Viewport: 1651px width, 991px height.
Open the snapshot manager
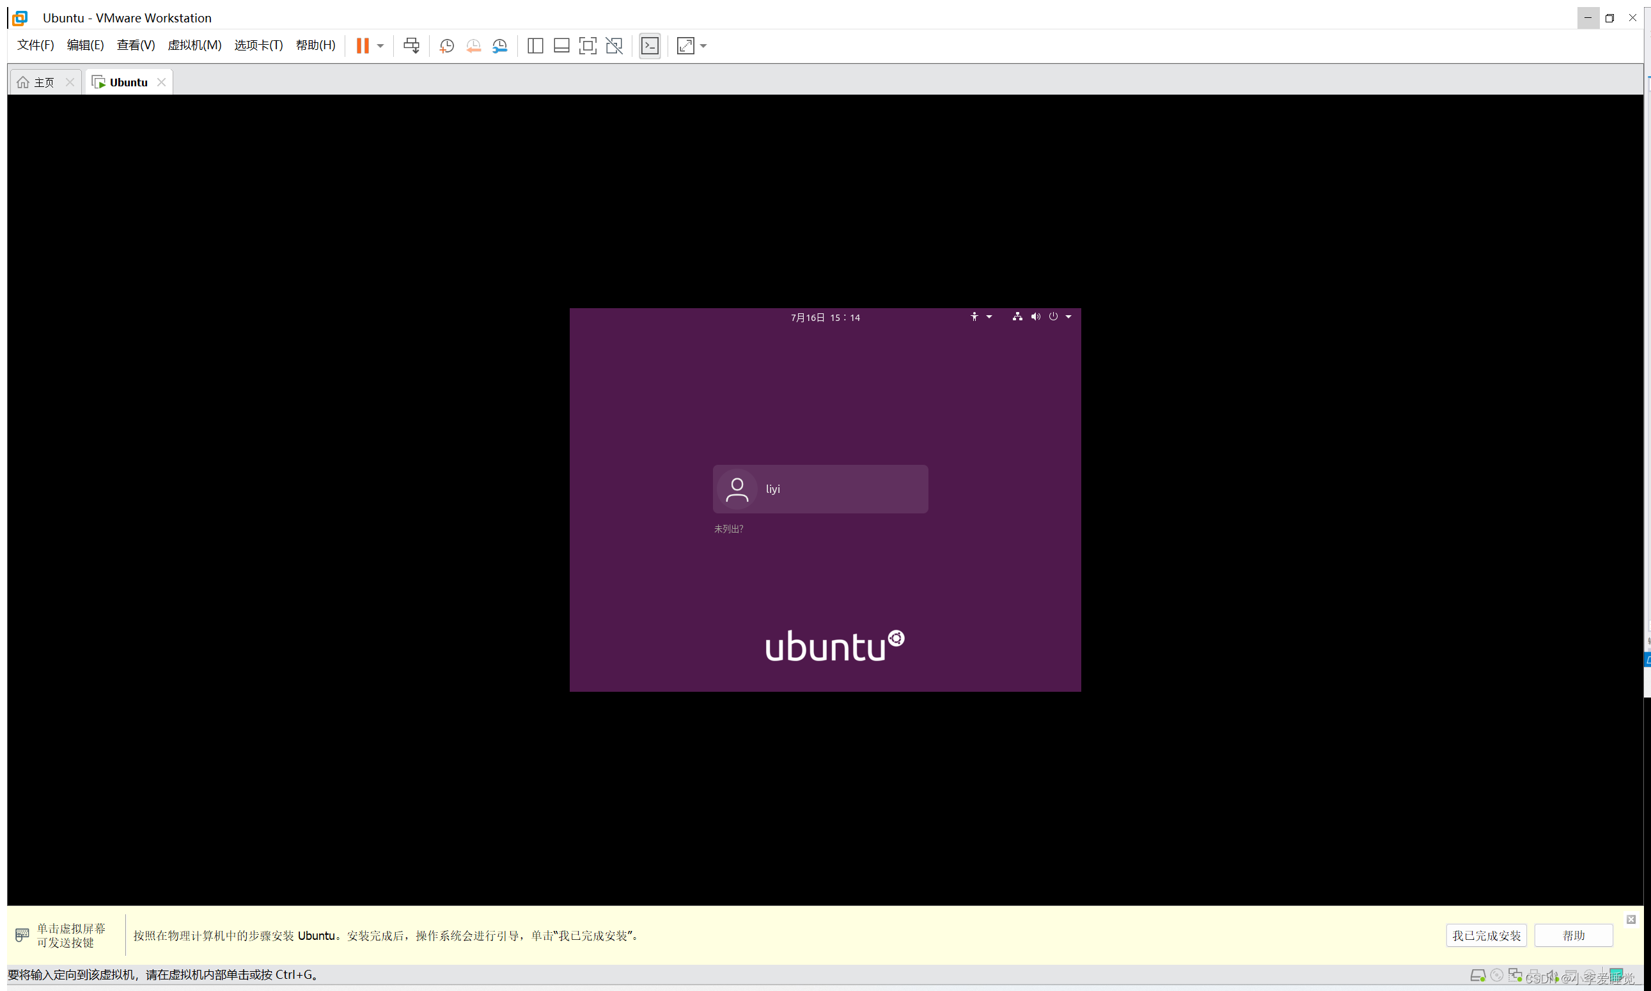(x=499, y=45)
